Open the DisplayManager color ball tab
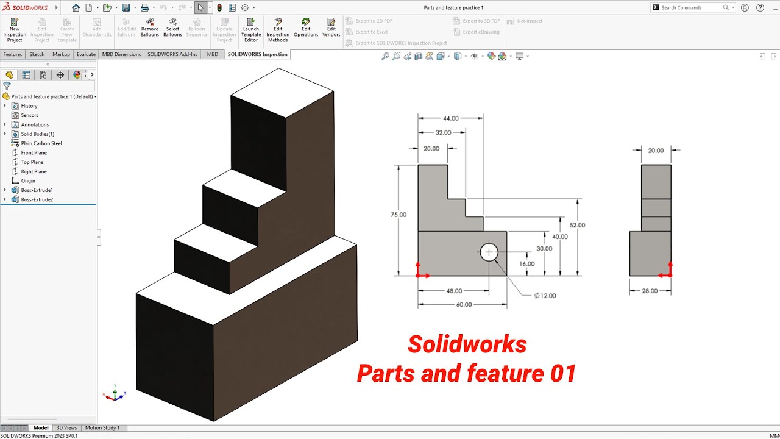Viewport: 780px width, 439px height. 77,75
